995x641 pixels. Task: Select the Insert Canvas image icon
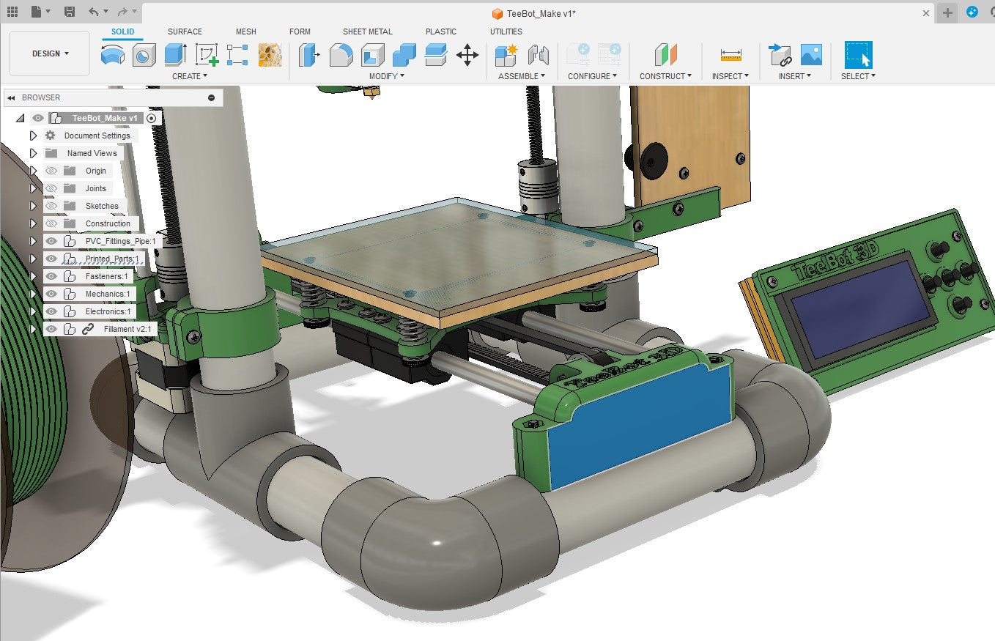[x=811, y=55]
